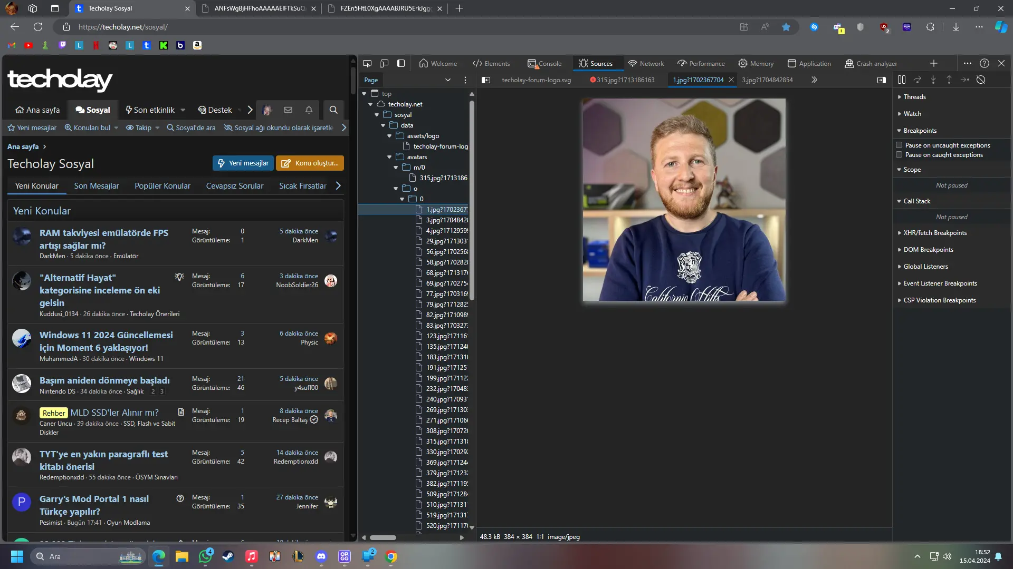The image size is (1013, 569).
Task: Click the Windows taskbar search box
Action: [88, 556]
